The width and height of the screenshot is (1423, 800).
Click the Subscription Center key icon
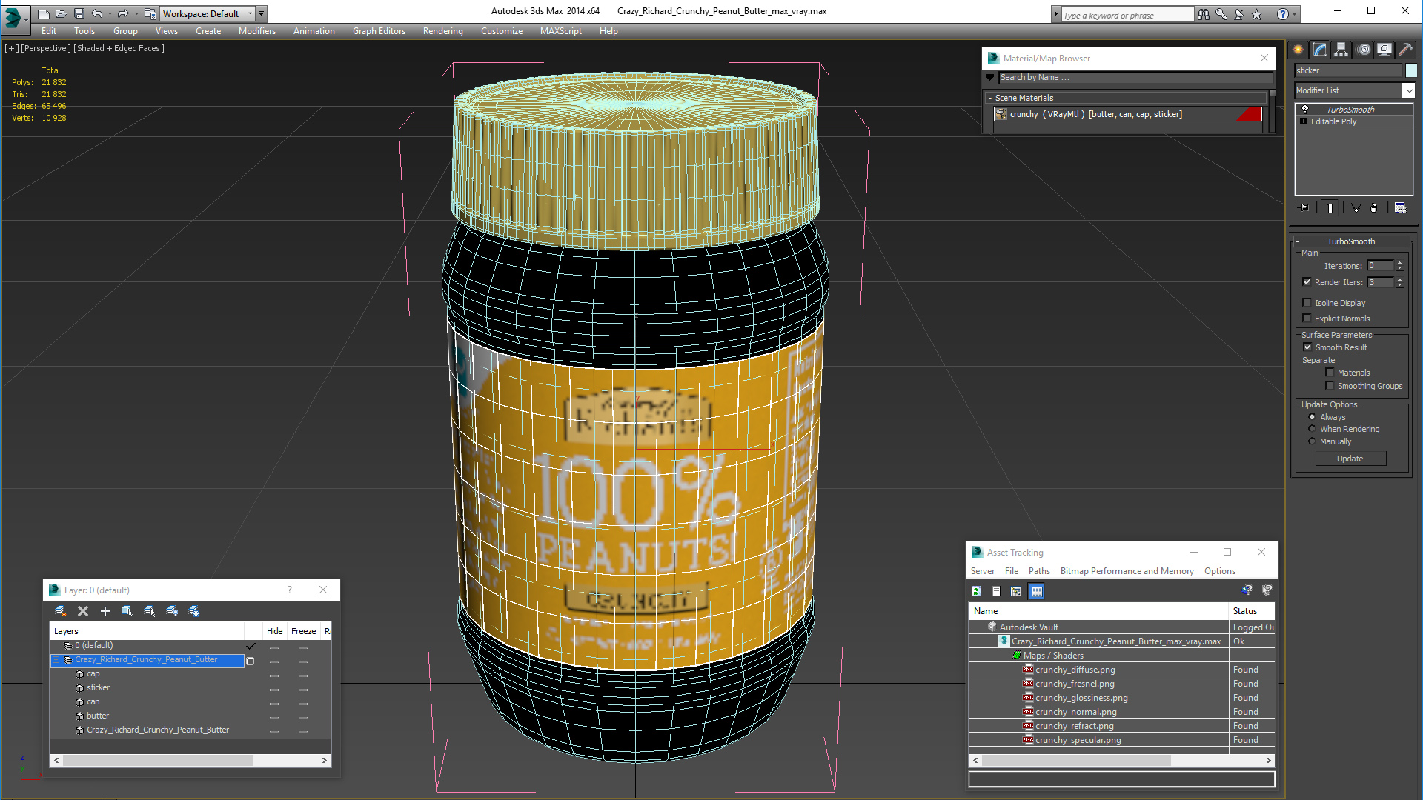pos(1221,14)
